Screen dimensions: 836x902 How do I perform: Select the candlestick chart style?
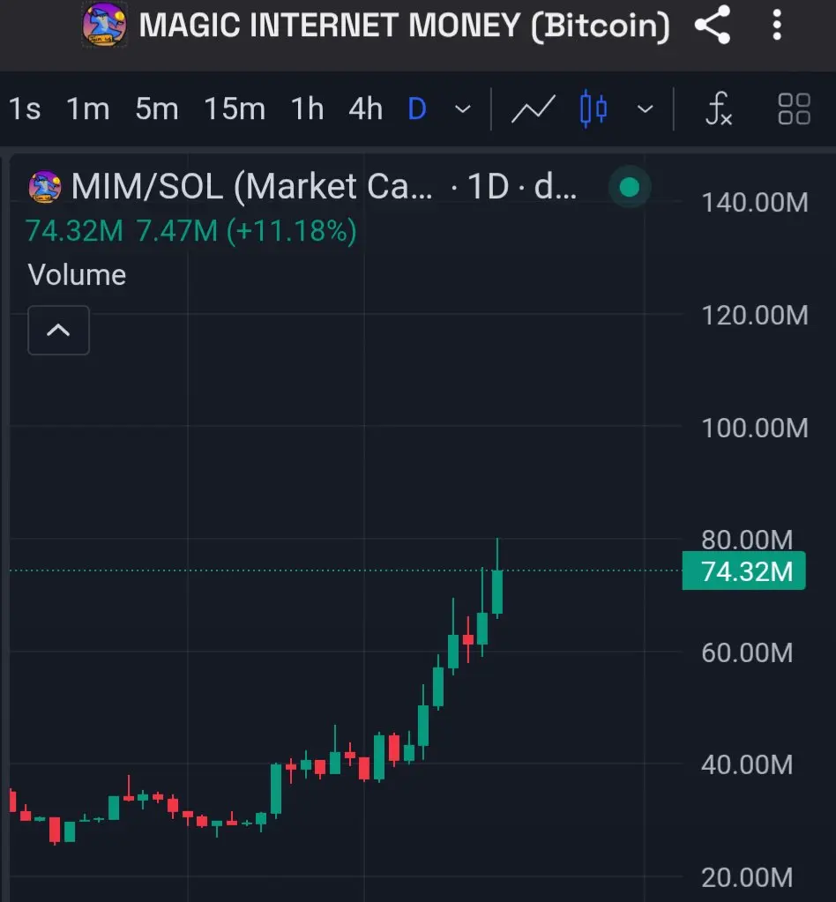click(593, 108)
